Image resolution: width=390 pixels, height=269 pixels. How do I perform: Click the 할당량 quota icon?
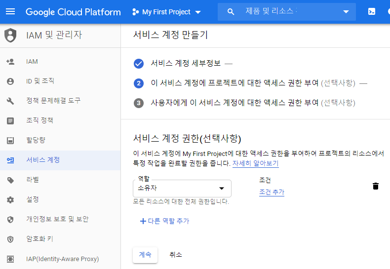pos(10,141)
